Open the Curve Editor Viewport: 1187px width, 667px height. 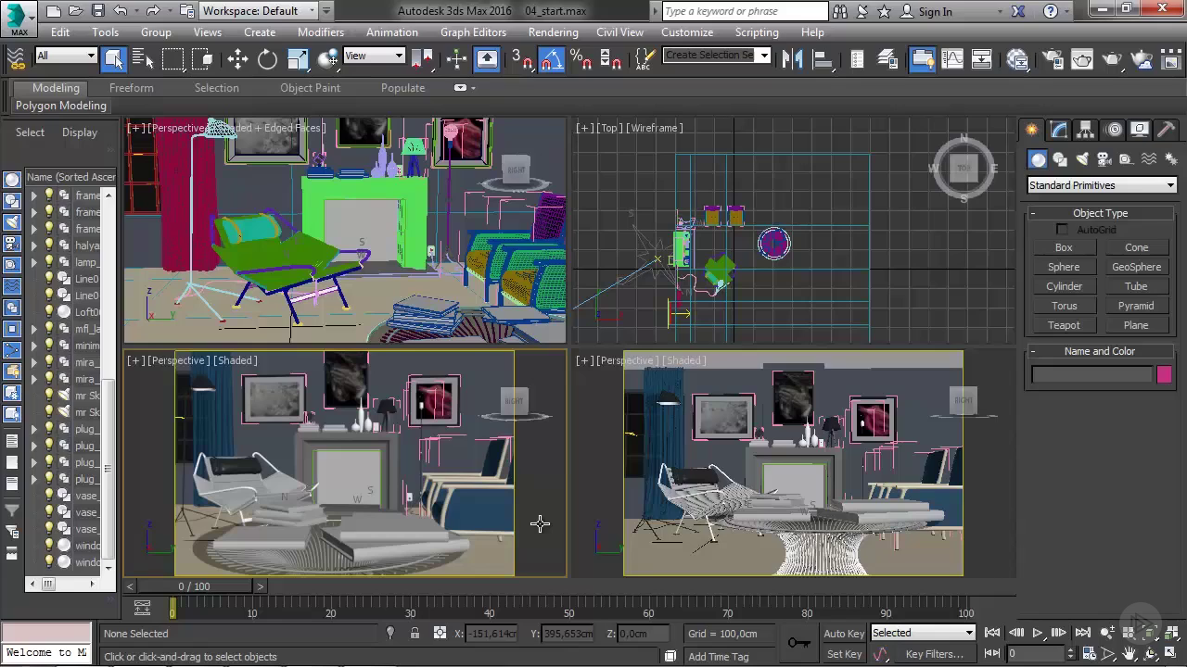click(x=952, y=58)
